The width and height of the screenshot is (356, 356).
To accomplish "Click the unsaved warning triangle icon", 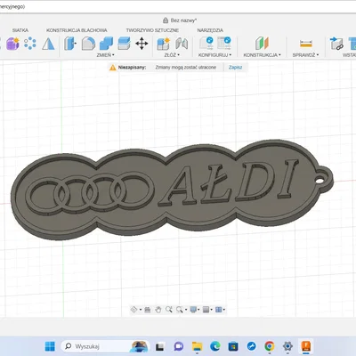I will point(113,68).
